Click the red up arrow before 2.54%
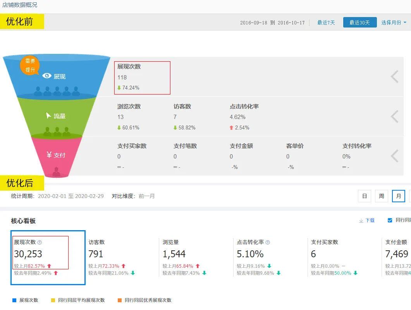This screenshot has width=411, height=310. coord(231,128)
